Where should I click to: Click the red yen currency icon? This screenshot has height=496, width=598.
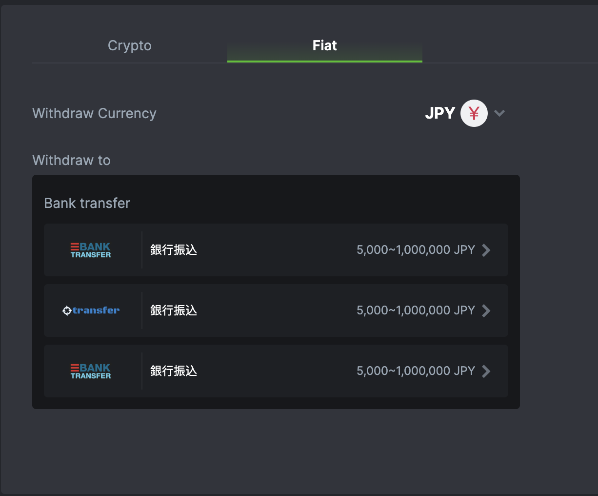[x=474, y=113]
